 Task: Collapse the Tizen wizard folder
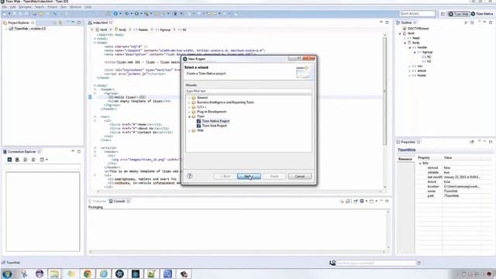click(189, 116)
